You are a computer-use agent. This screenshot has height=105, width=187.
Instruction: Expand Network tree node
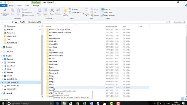click(1, 93)
